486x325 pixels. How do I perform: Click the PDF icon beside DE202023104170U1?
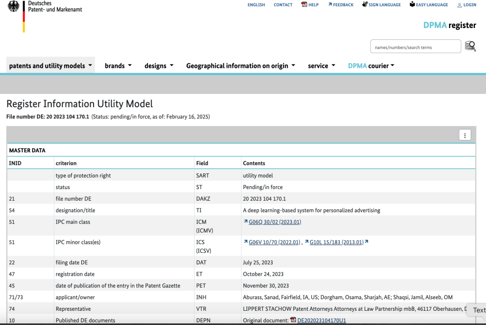[293, 320]
